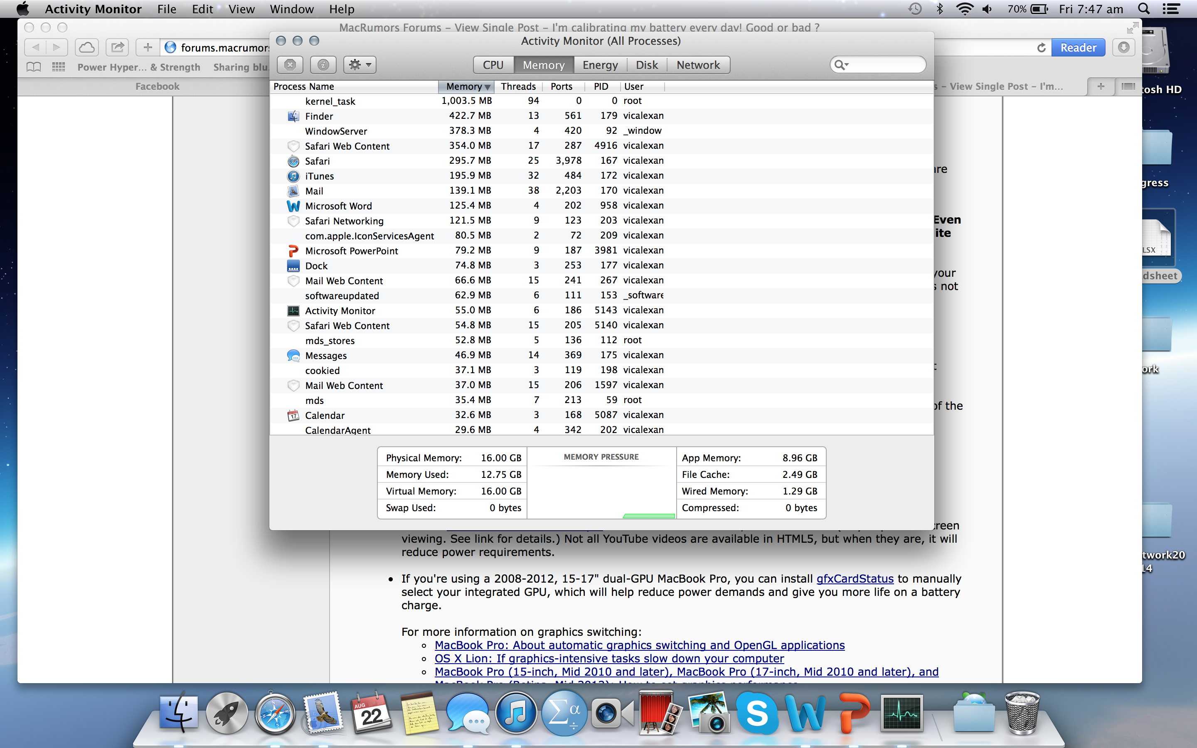Viewport: 1197px width, 748px height.
Task: Click the Activity Monitor search field
Action: (x=878, y=65)
